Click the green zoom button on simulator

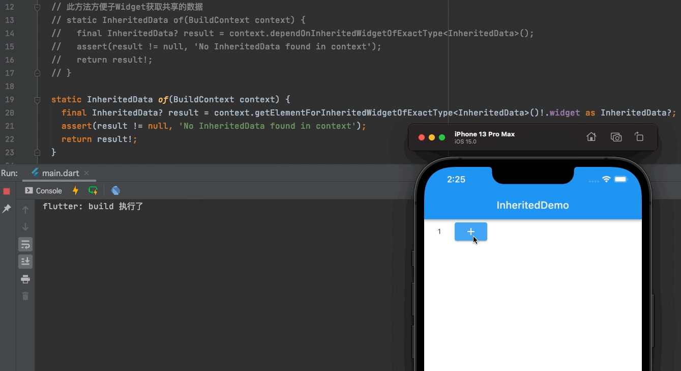coord(442,137)
